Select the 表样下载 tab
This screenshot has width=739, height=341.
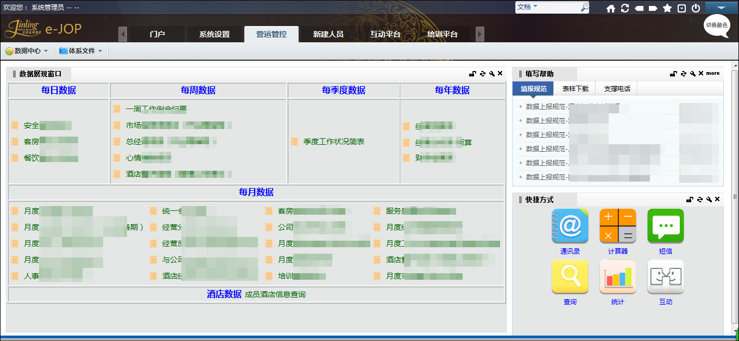tap(576, 89)
